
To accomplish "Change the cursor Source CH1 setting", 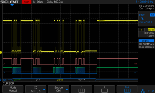I will click(58, 89).
